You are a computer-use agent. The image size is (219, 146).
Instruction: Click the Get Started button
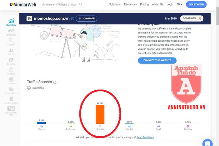(x=196, y=4)
